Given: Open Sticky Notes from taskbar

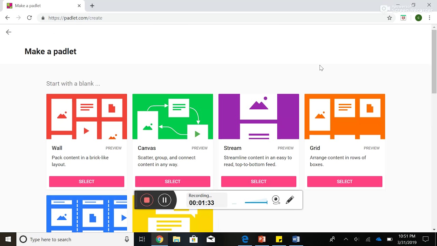Looking at the screenshot, I should pyautogui.click(x=279, y=239).
